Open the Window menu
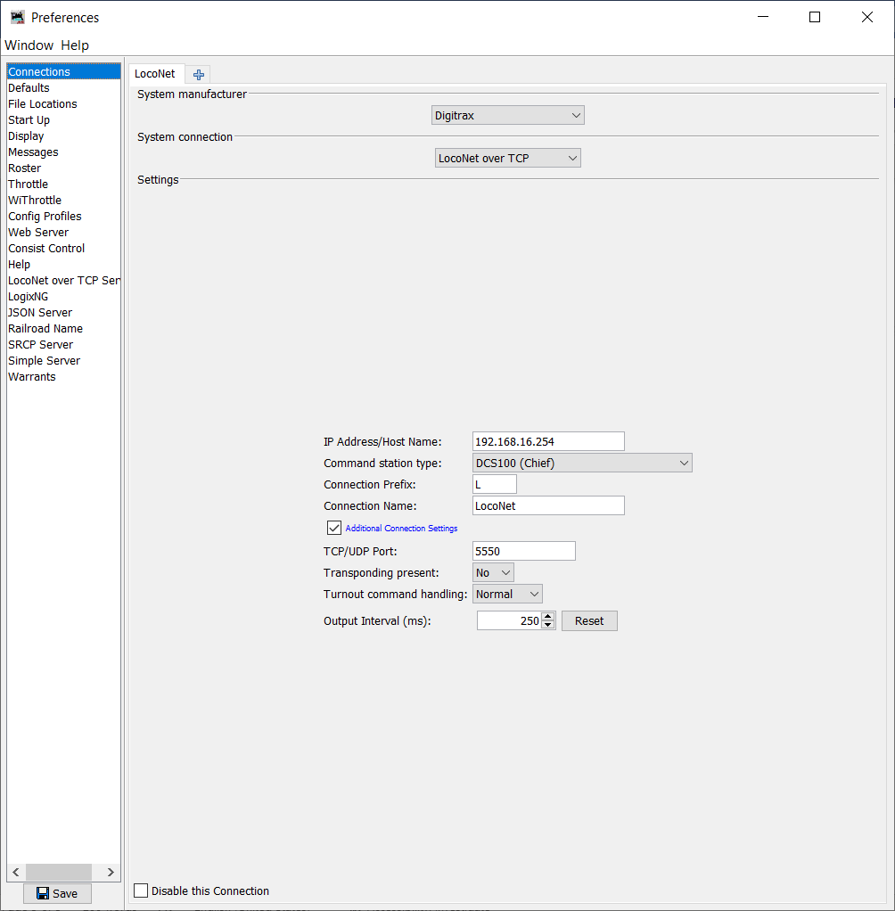Image resolution: width=895 pixels, height=911 pixels. [29, 45]
